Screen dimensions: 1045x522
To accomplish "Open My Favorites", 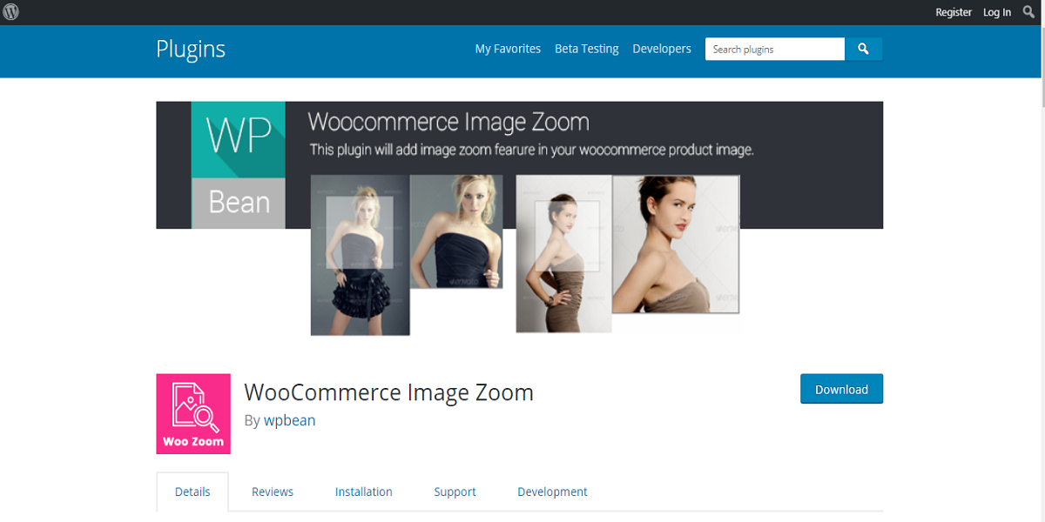I will (x=508, y=49).
